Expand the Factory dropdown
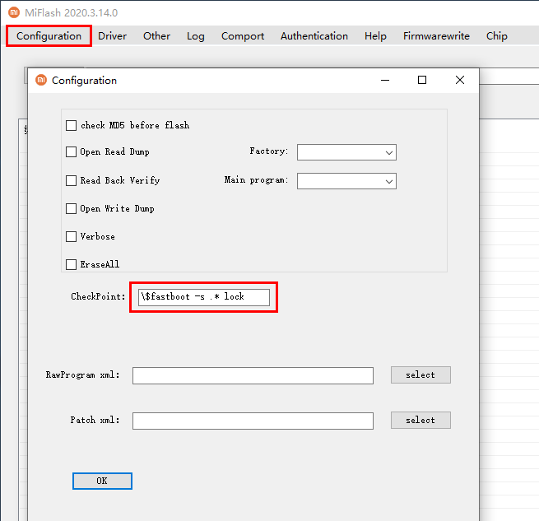This screenshot has width=539, height=521. (x=346, y=152)
